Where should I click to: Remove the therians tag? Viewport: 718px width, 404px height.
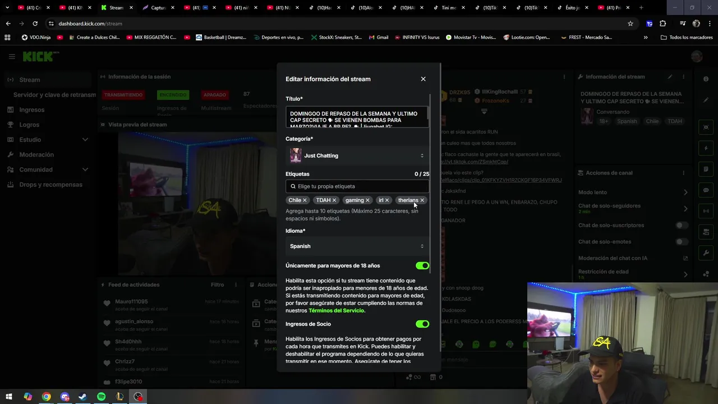(422, 200)
